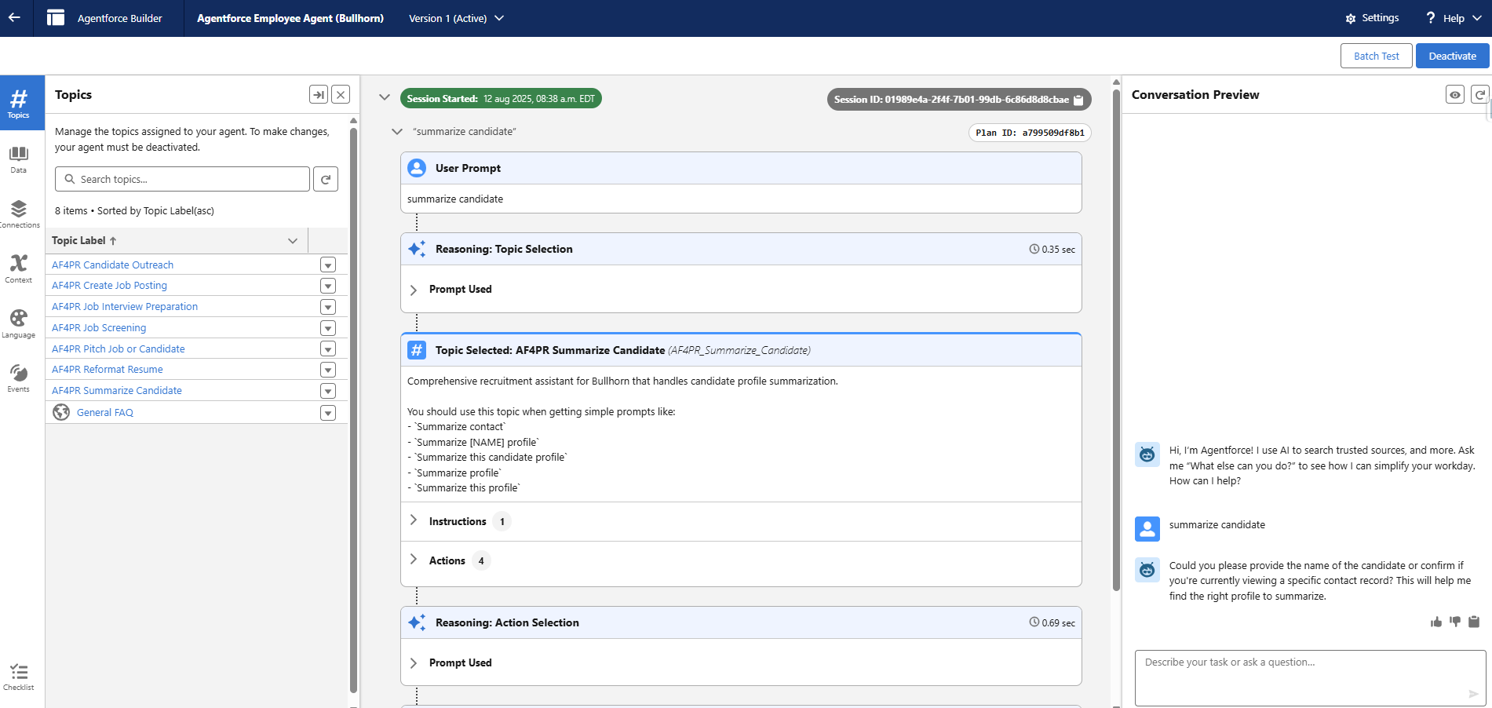The width and height of the screenshot is (1492, 708).
Task: Open Settings in the top bar
Action: point(1372,18)
